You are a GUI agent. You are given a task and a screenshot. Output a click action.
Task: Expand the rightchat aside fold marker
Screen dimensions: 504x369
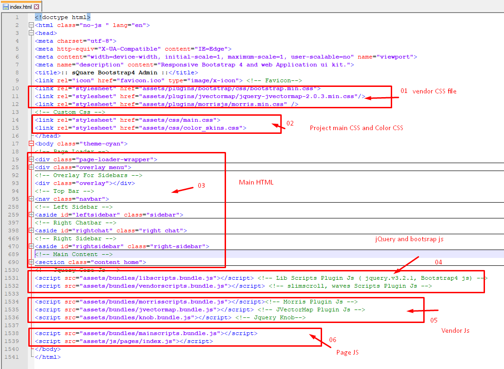coord(31,231)
